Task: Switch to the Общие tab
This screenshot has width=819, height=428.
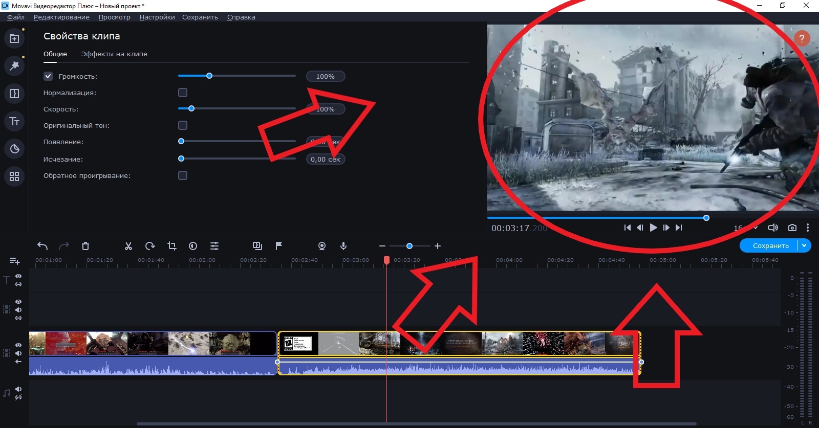Action: 55,54
